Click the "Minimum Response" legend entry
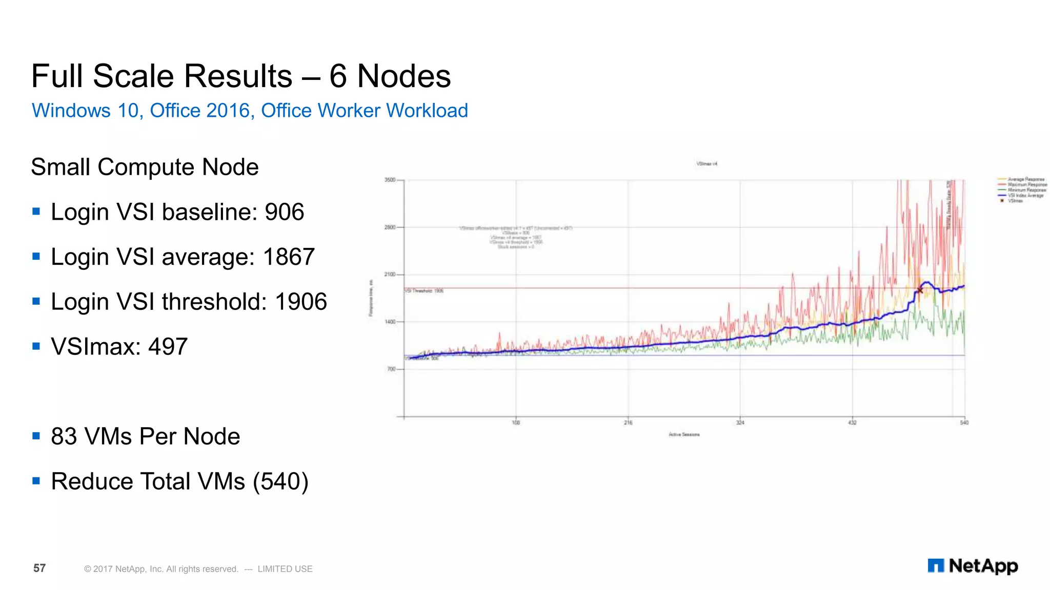Viewport: 1050px width, 590px height. [x=1022, y=190]
